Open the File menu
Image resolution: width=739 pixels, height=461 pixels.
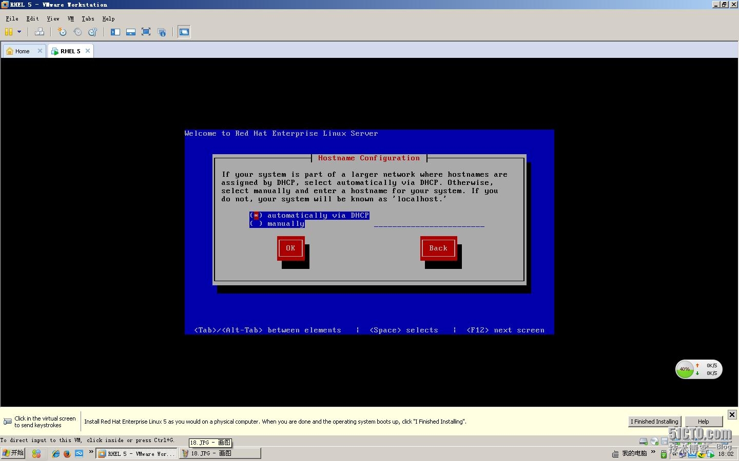pyautogui.click(x=12, y=18)
